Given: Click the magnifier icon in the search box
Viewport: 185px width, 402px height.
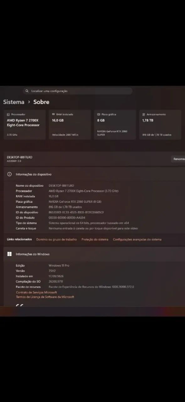Looking at the screenshot, I should (27, 91).
